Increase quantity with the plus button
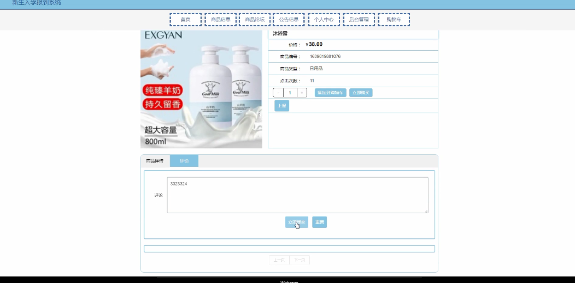The height and width of the screenshot is (283, 575). tap(302, 93)
